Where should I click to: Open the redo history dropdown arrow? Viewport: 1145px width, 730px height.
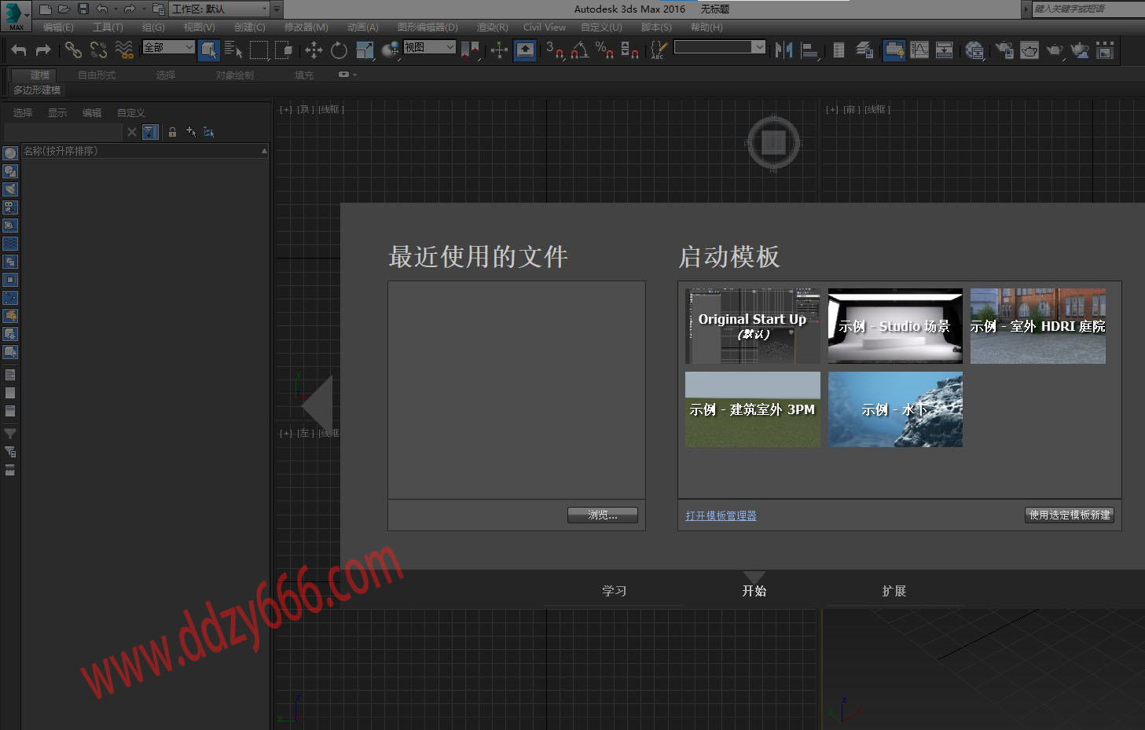pyautogui.click(x=144, y=9)
